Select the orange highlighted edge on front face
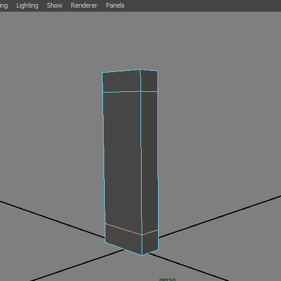The image size is (281, 281). (124, 229)
